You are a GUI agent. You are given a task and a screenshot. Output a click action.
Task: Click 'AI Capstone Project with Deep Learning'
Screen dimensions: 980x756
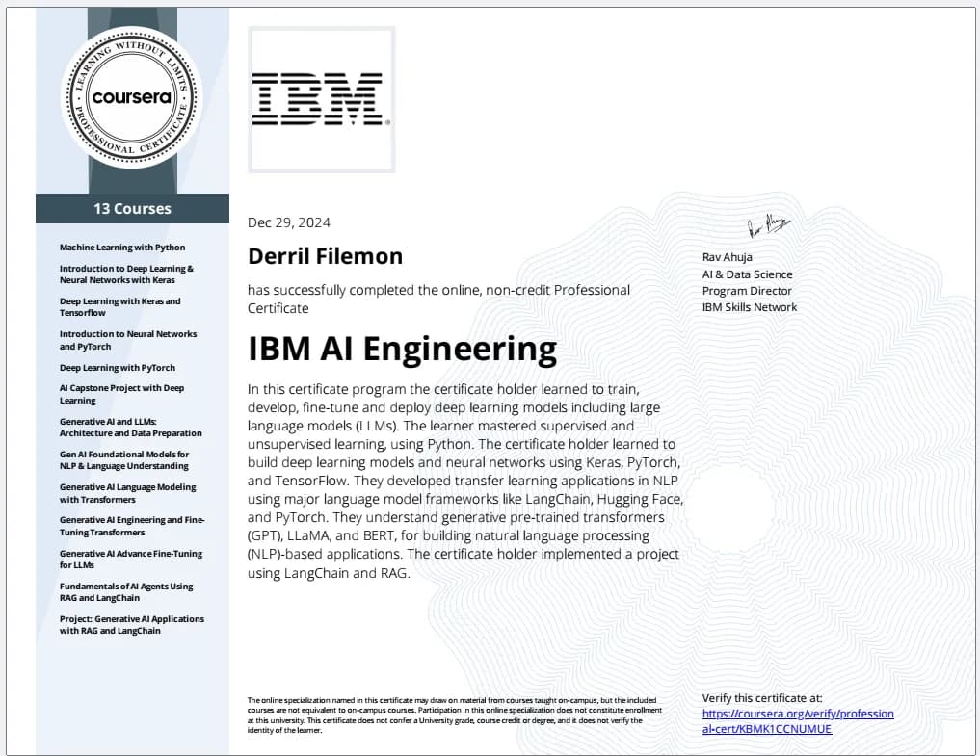click(121, 394)
